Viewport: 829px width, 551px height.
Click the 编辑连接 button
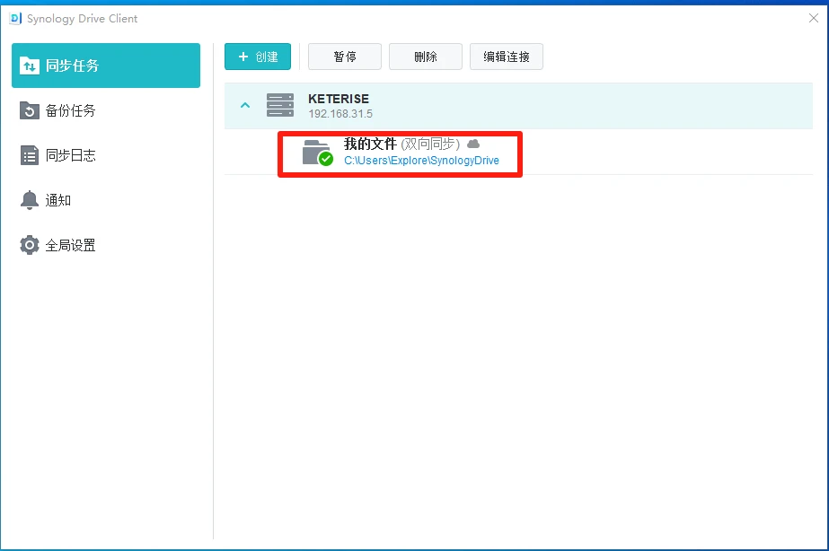(507, 57)
